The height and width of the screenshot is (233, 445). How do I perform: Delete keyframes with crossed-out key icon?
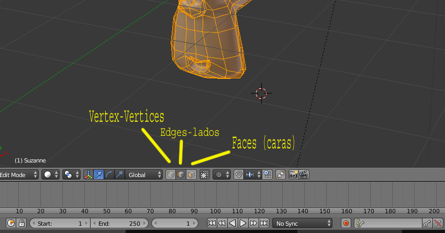(x=438, y=224)
